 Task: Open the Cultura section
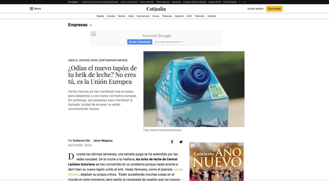(156, 16)
